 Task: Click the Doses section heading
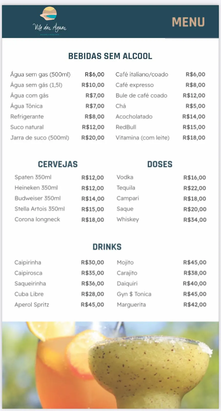click(160, 164)
